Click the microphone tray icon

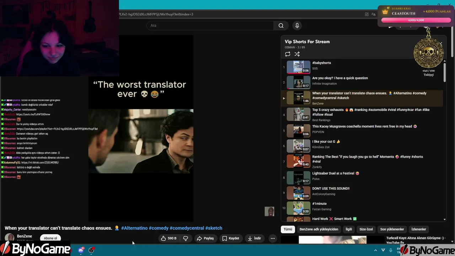(391, 250)
